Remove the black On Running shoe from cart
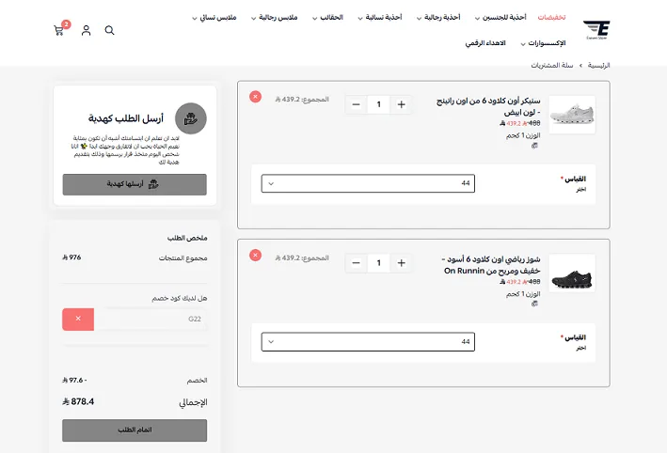Screen dimensions: 667x453 click(255, 255)
